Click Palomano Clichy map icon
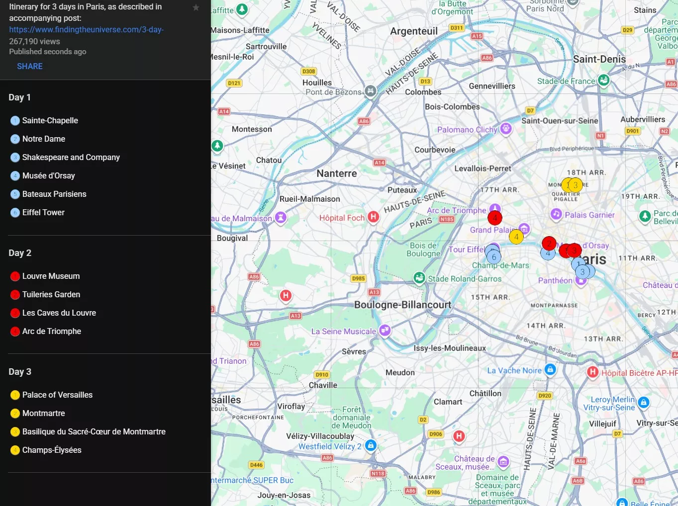Image resolution: width=678 pixels, height=506 pixels. [506, 129]
